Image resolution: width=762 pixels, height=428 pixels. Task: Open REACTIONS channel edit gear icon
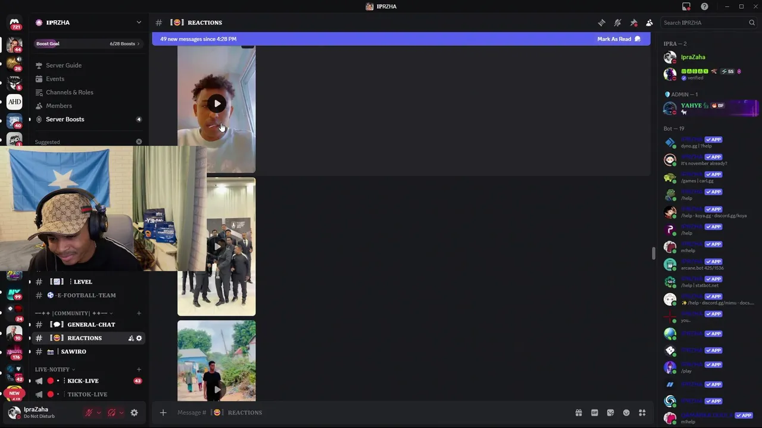click(x=139, y=338)
